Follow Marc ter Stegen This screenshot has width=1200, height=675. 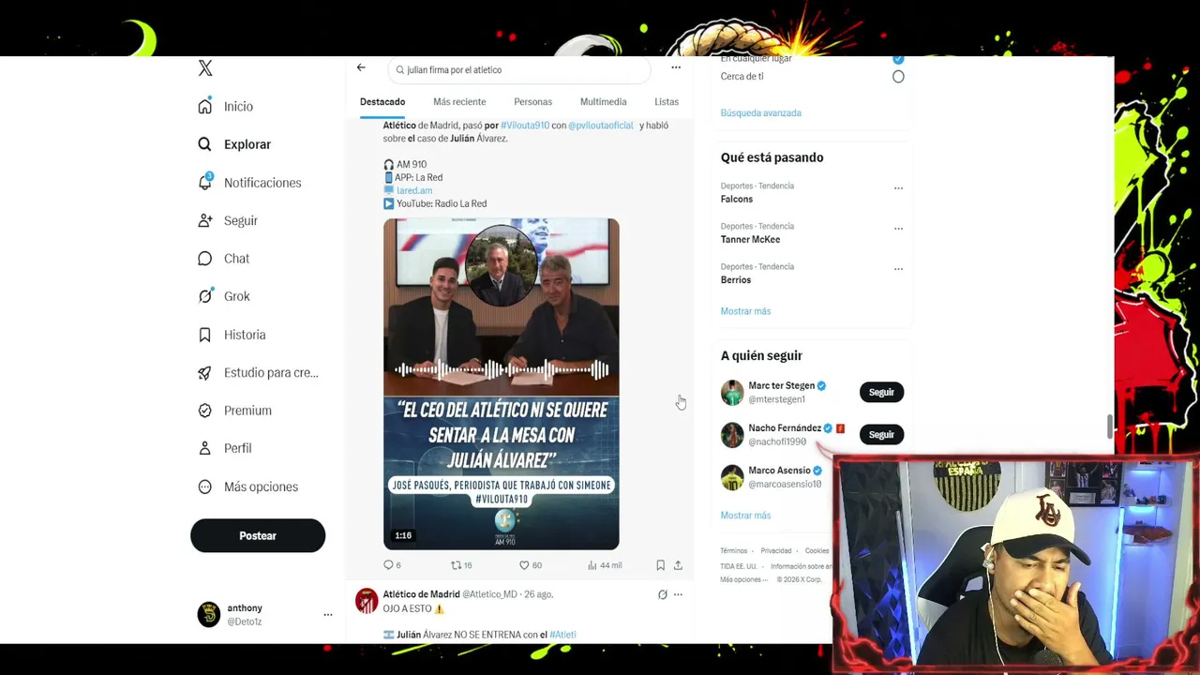click(881, 392)
